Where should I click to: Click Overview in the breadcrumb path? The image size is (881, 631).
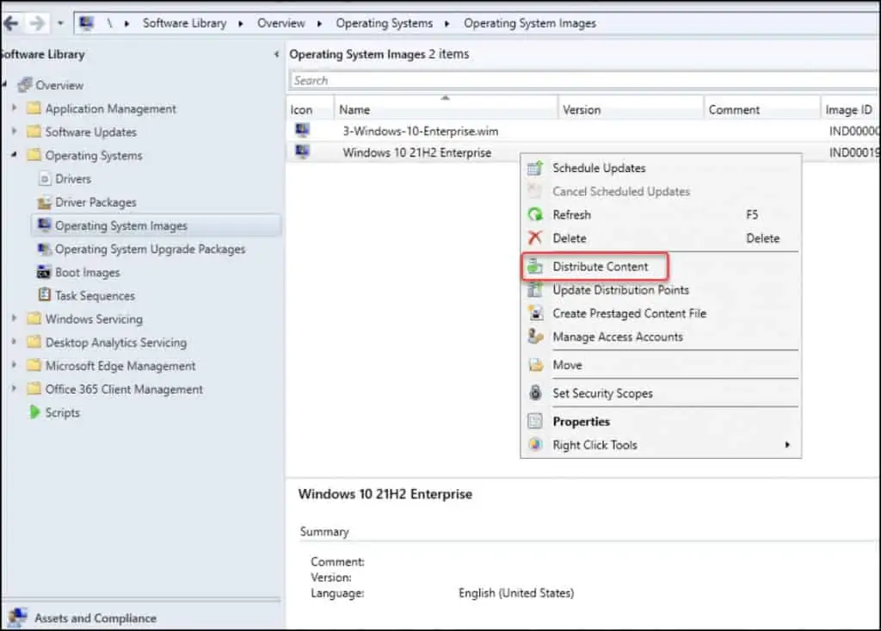tap(281, 23)
